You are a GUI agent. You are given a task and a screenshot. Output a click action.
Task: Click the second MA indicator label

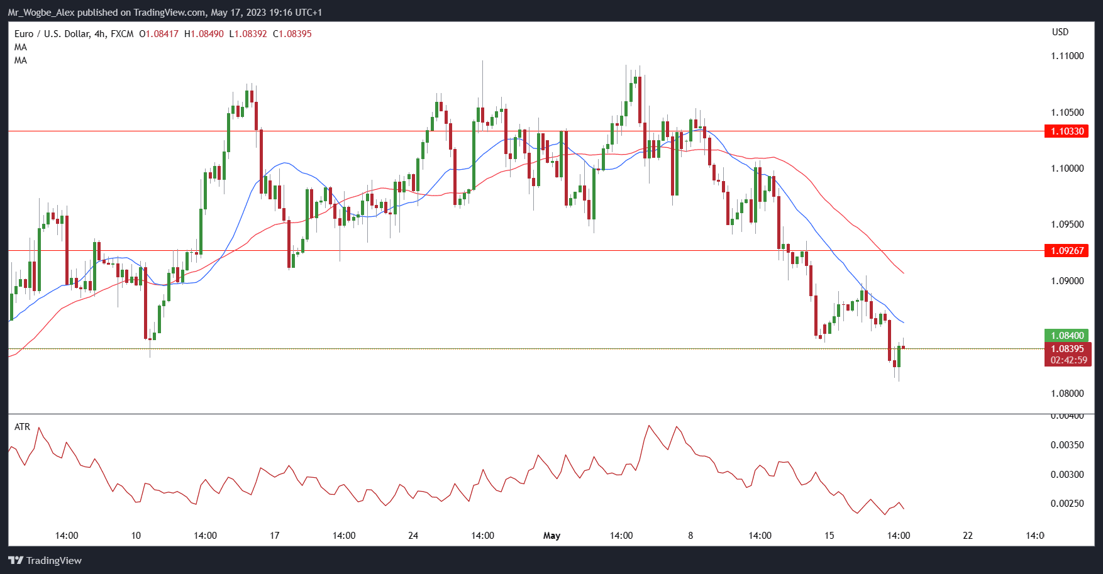21,60
